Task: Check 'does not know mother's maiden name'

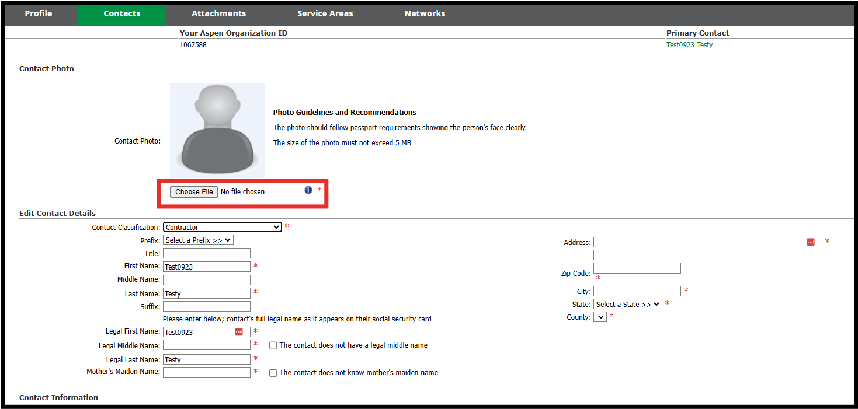Action: coord(273,373)
